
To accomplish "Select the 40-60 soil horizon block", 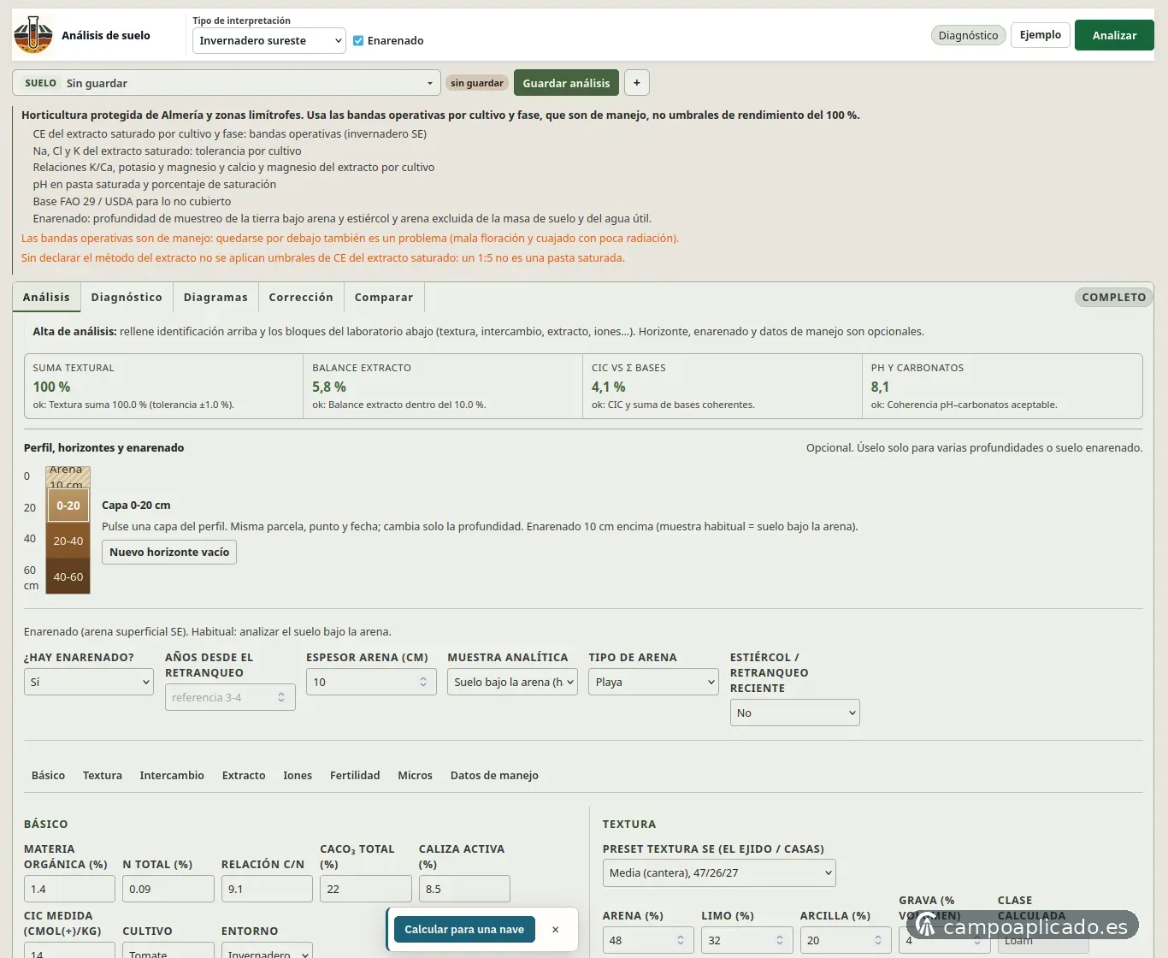I will point(68,577).
